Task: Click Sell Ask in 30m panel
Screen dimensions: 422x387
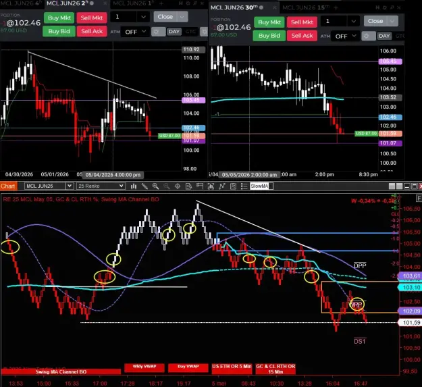Action: point(302,36)
